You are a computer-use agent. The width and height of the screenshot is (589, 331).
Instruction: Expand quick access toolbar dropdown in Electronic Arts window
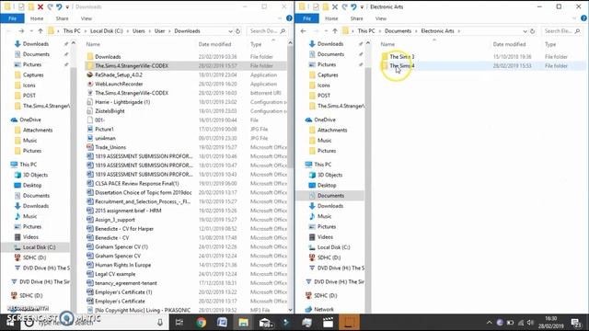tap(362, 6)
